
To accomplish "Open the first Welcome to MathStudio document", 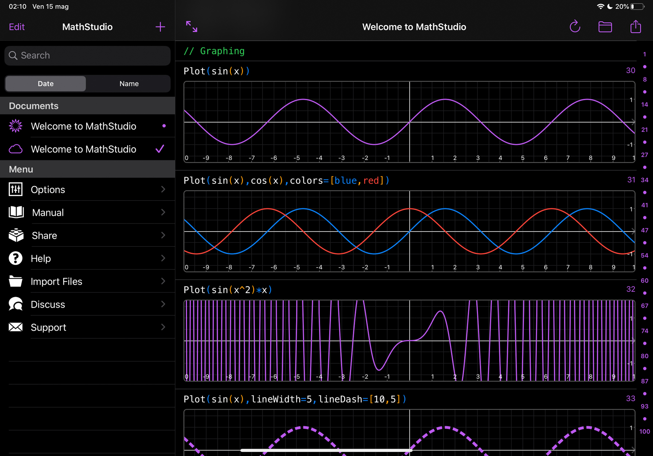I will click(88, 126).
